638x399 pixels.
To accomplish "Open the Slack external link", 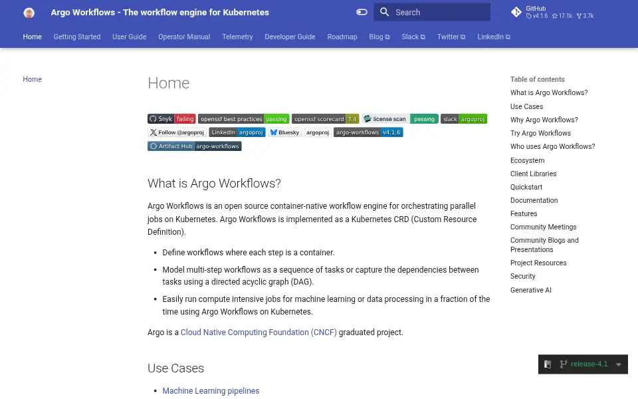I will (x=413, y=37).
